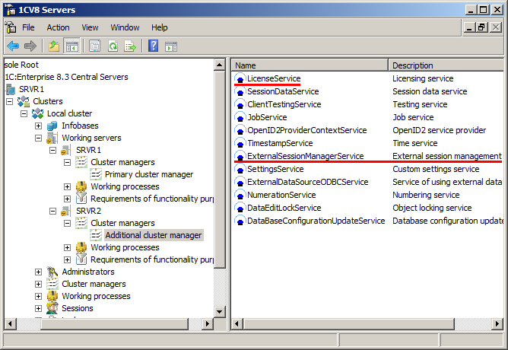
Task: Click the Administrators node icon
Action: click(x=52, y=272)
